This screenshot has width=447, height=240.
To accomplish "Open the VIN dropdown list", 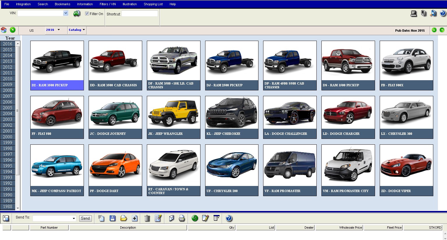I will click(x=66, y=13).
